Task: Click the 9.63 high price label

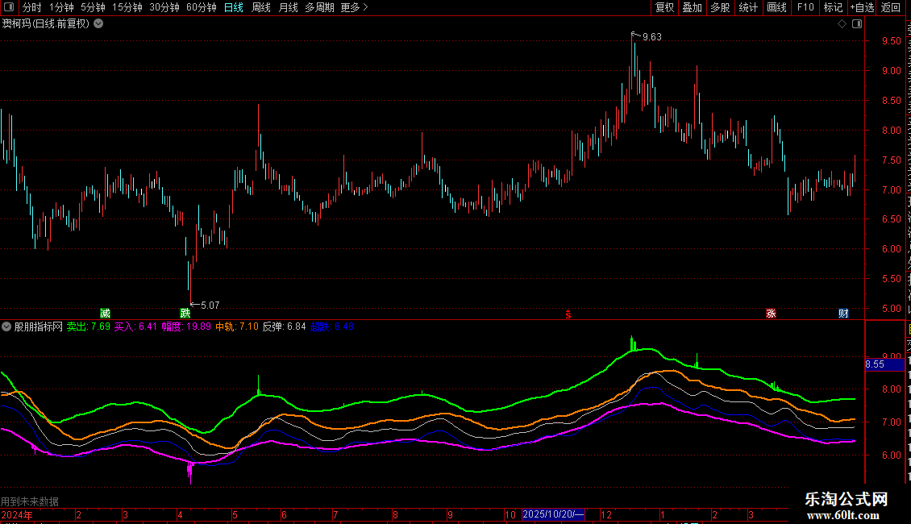Action: [x=652, y=37]
